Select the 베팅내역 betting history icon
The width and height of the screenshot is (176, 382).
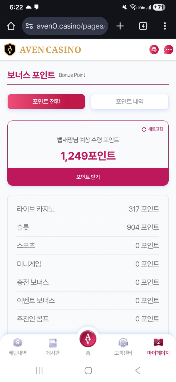tap(18, 346)
